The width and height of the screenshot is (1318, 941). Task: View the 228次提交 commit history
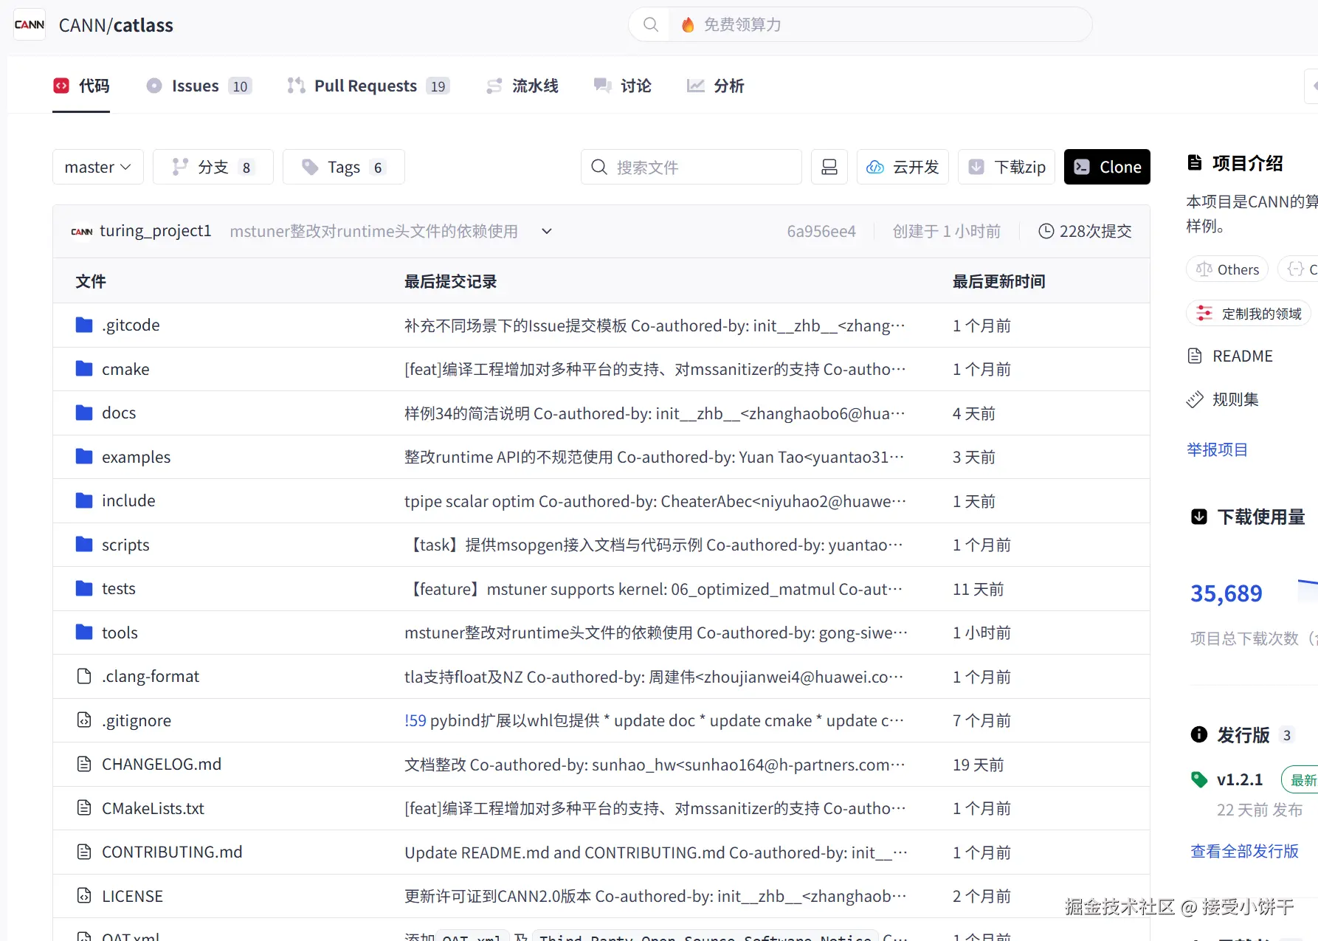pos(1085,231)
